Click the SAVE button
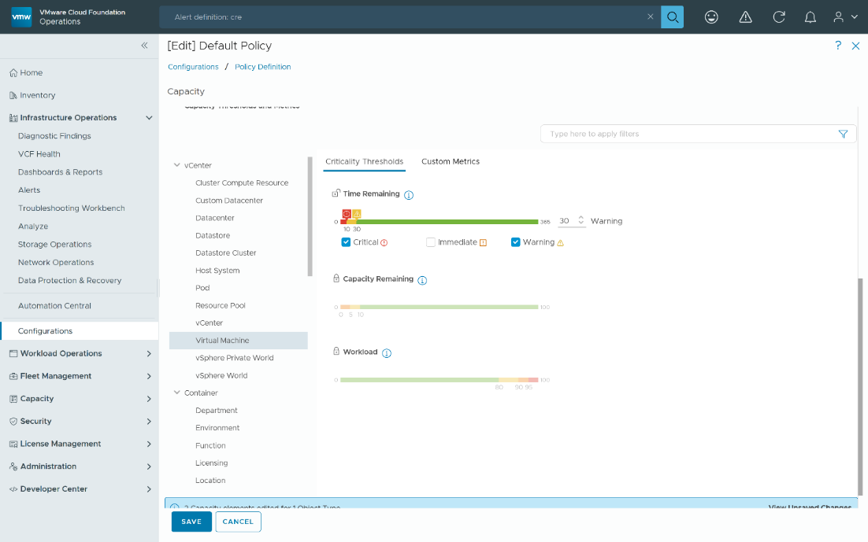 (191, 522)
